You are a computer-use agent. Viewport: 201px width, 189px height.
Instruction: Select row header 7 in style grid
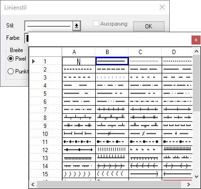coord(46,109)
